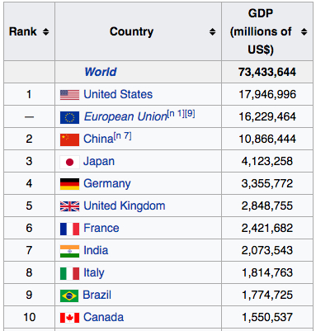This screenshot has height=331, width=316.
Task: Select the value 1,550,537
Action: tap(267, 318)
